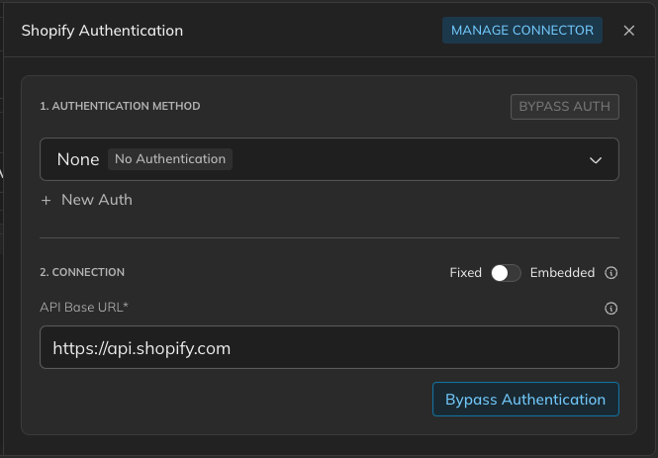The width and height of the screenshot is (658, 458).
Task: Click the Embedded label
Action: point(562,273)
